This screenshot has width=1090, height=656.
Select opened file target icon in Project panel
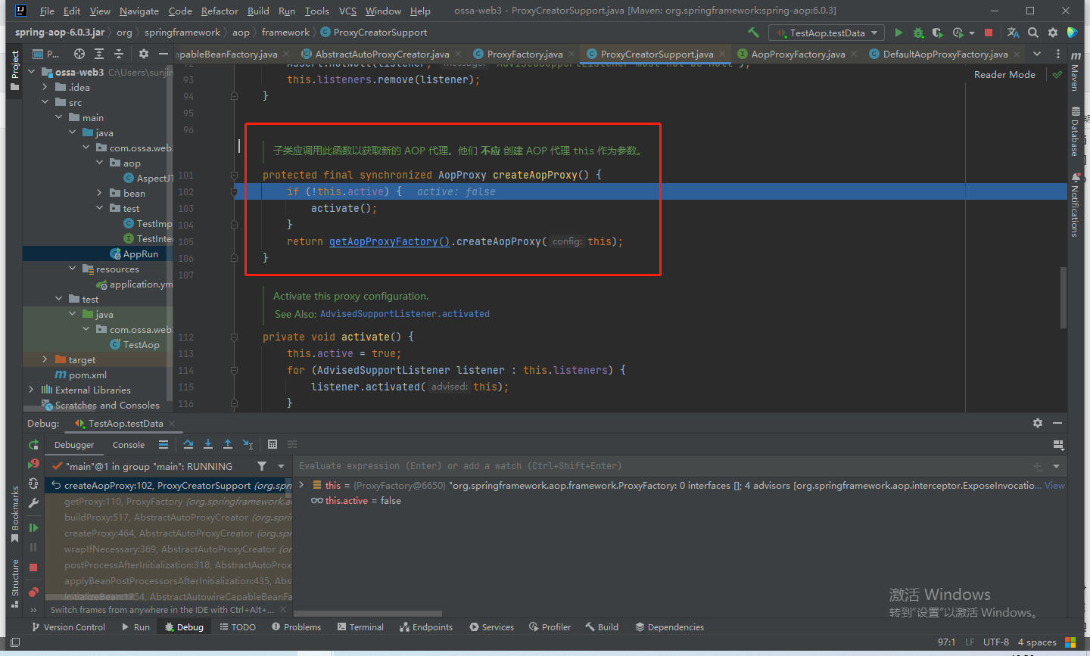[79, 54]
